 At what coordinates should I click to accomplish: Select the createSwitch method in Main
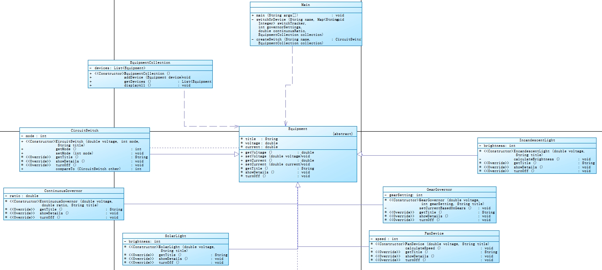pos(306,41)
